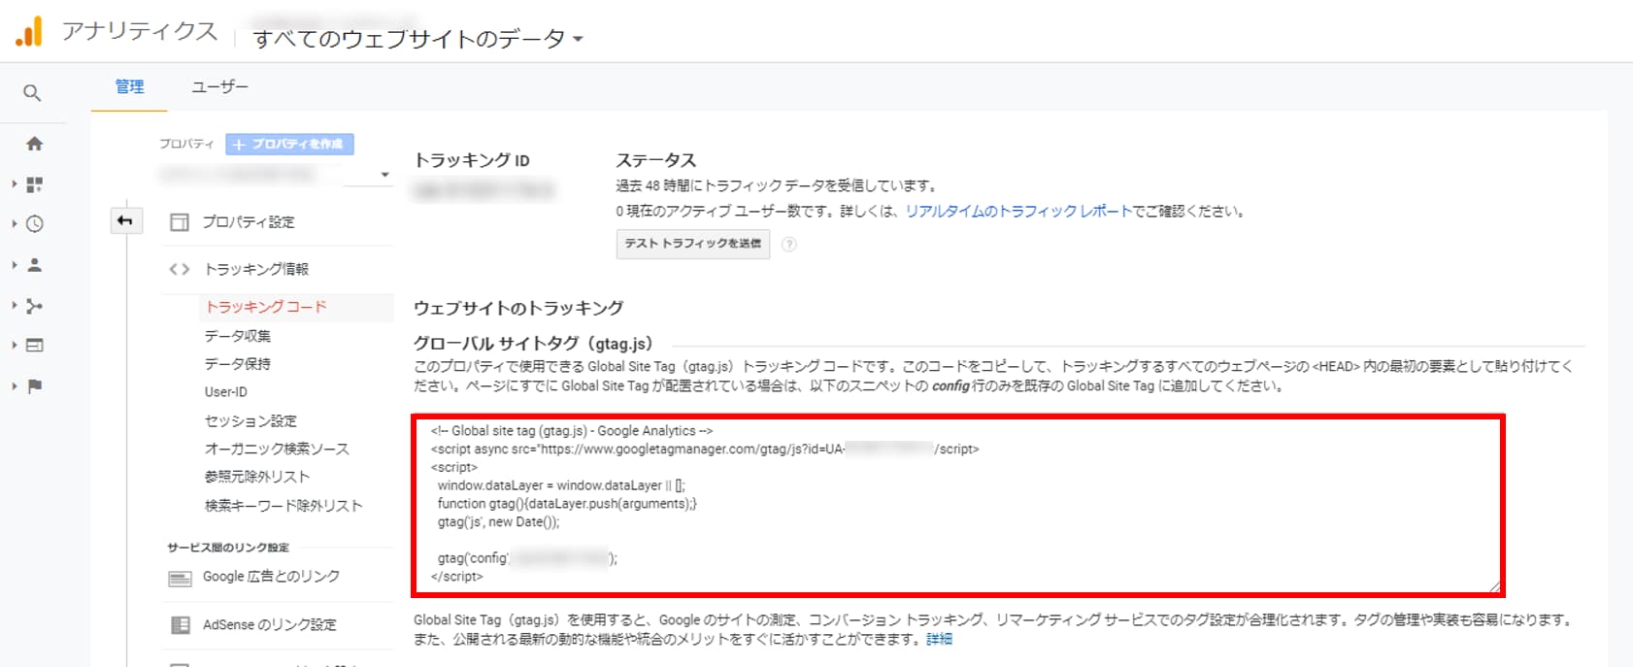Open AdSense のリンク設定
The image size is (1633, 667).
pyautogui.click(x=270, y=625)
